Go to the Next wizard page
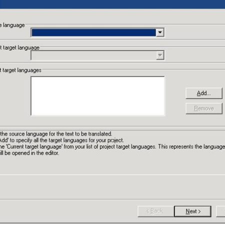225x225 pixels. pyautogui.click(x=193, y=211)
